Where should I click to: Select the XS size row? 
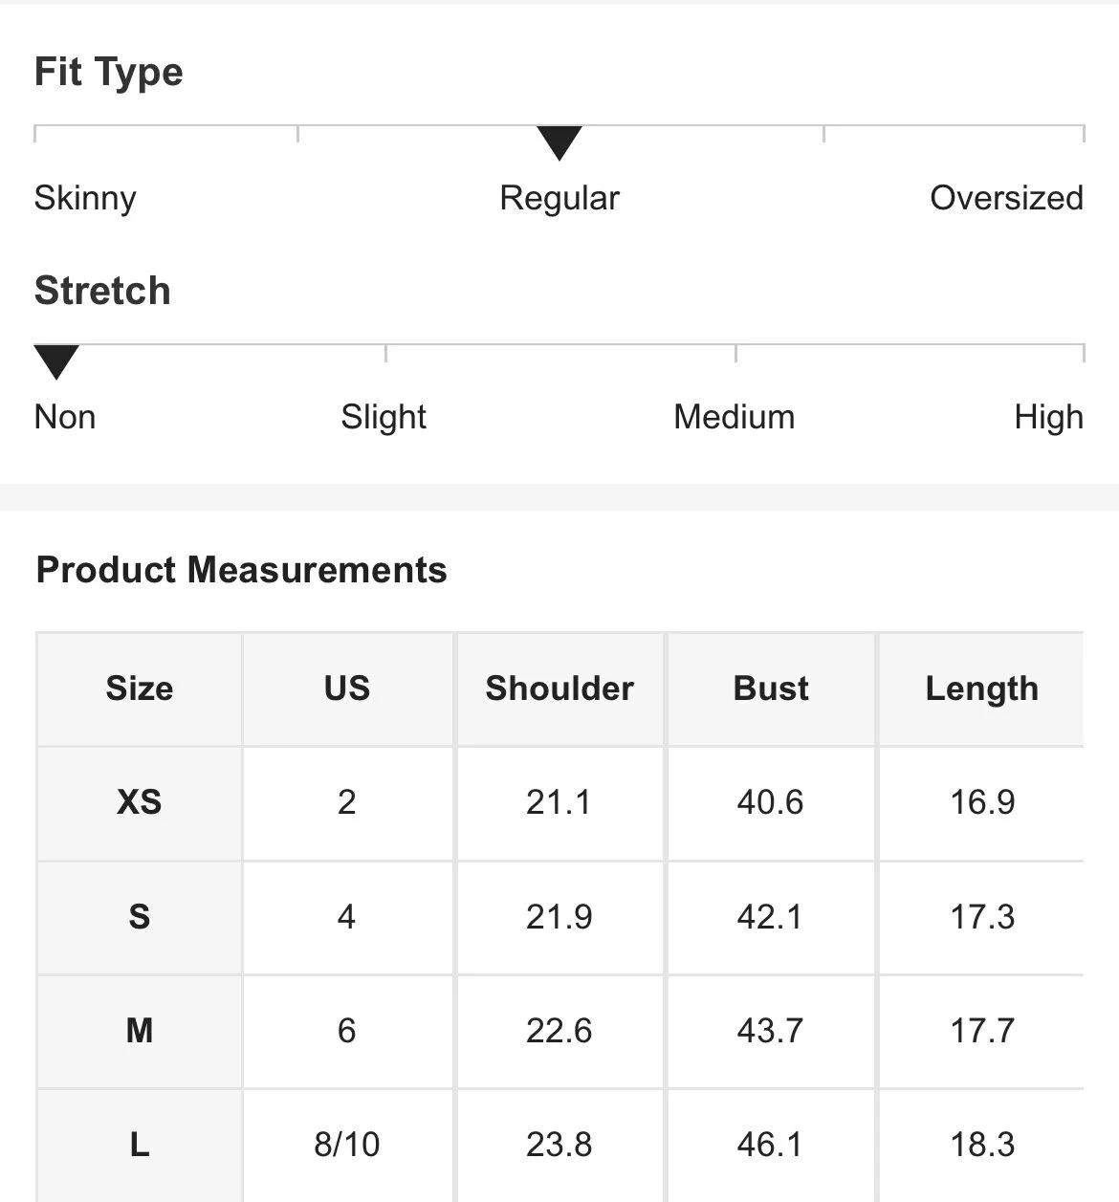tap(560, 802)
